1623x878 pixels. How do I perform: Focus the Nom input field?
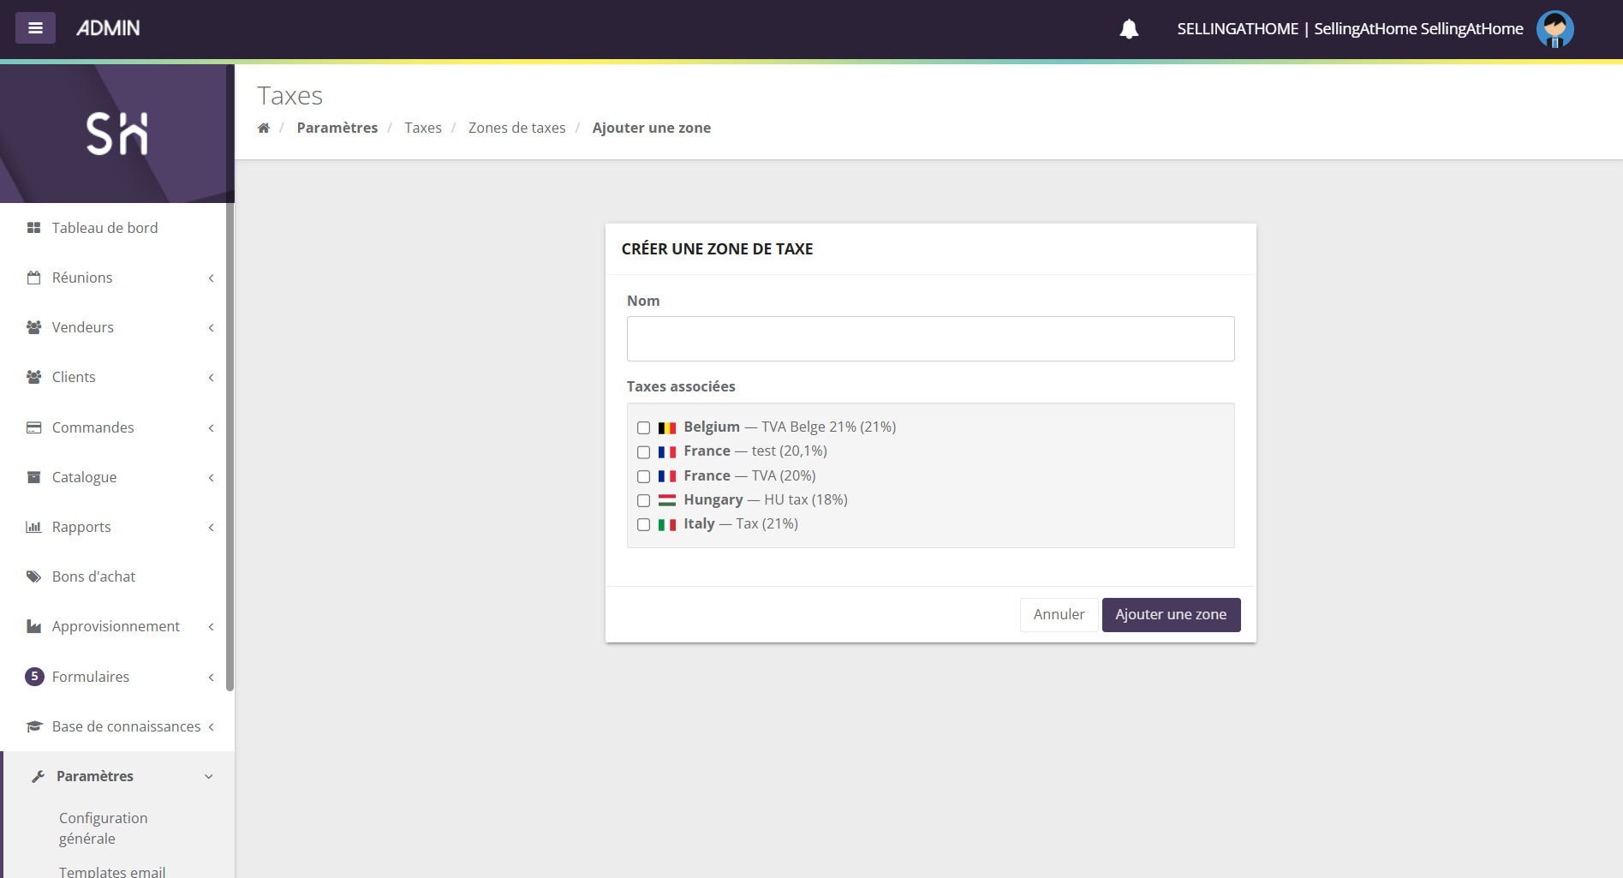coord(930,339)
